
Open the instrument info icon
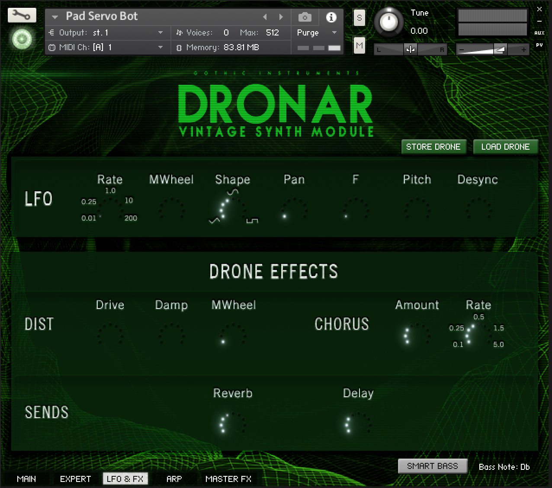[x=331, y=17]
